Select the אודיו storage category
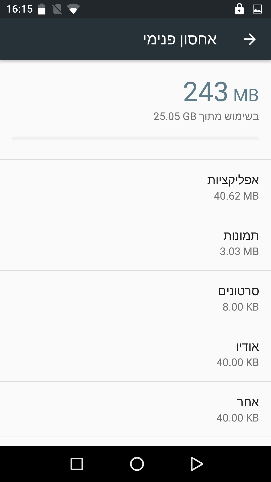 point(135,354)
